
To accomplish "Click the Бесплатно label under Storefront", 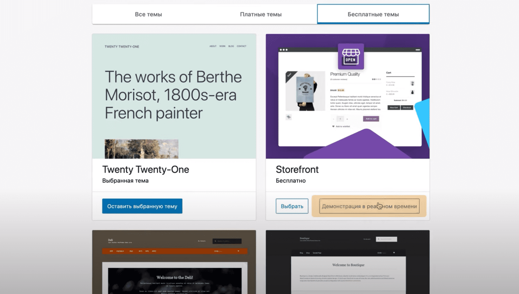I will click(290, 181).
